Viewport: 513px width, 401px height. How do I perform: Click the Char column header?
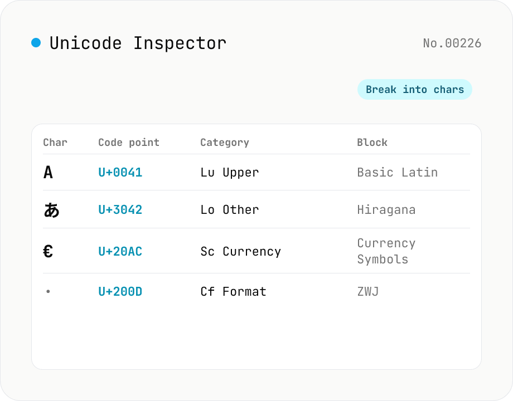[x=55, y=142]
